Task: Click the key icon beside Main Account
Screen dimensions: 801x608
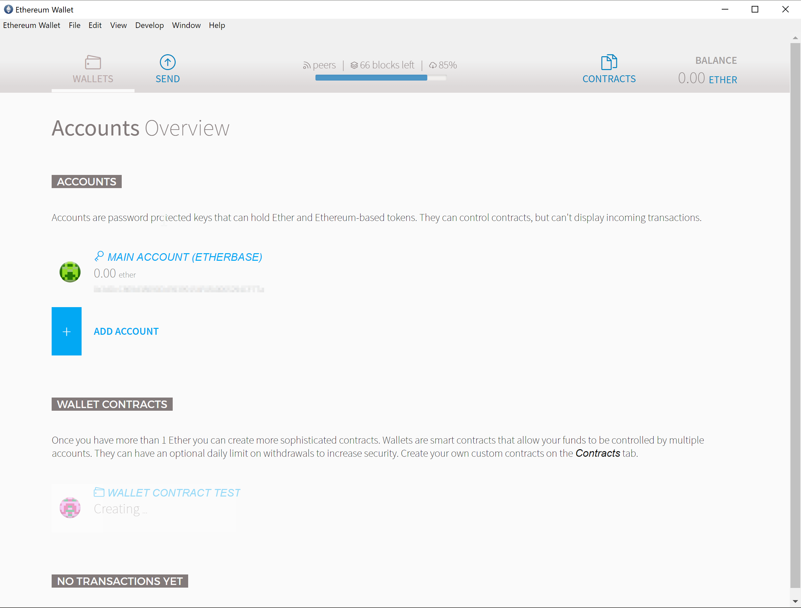Action: pos(99,256)
